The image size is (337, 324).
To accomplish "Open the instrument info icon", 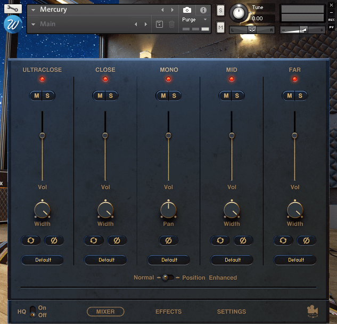I will [203, 10].
